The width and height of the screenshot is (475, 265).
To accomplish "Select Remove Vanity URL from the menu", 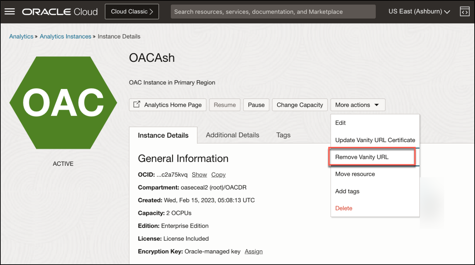I will [x=362, y=157].
